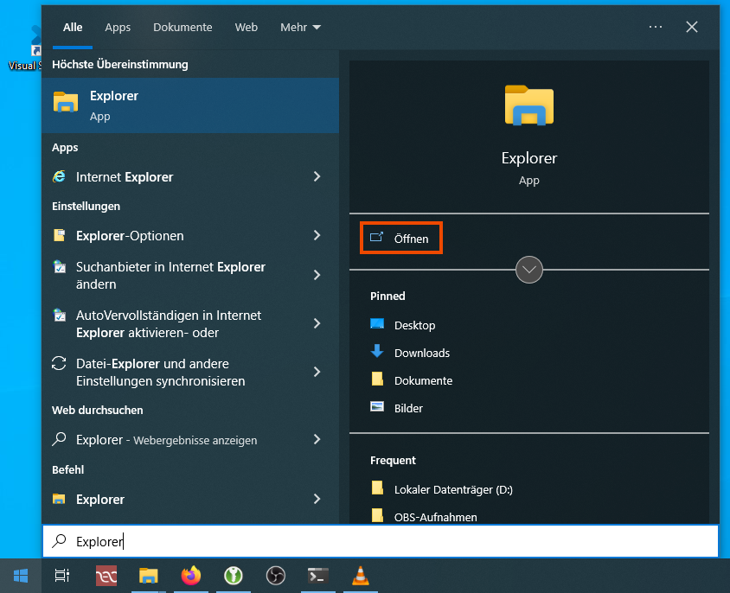Expand Explorer-Optionen arrow
730x593 pixels.
pyautogui.click(x=317, y=235)
